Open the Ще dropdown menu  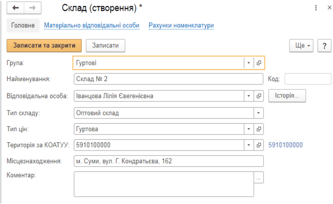coord(301,46)
